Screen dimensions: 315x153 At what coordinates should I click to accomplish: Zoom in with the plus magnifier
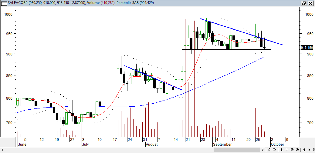(297, 150)
